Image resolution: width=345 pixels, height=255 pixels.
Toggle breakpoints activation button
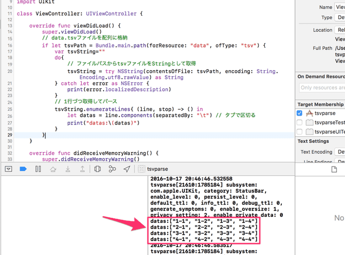coord(23,169)
